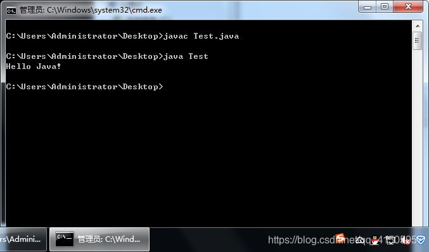This screenshot has height=252, width=429.
Task: Click the 'javac Test.java' command line
Action: pyautogui.click(x=122, y=36)
